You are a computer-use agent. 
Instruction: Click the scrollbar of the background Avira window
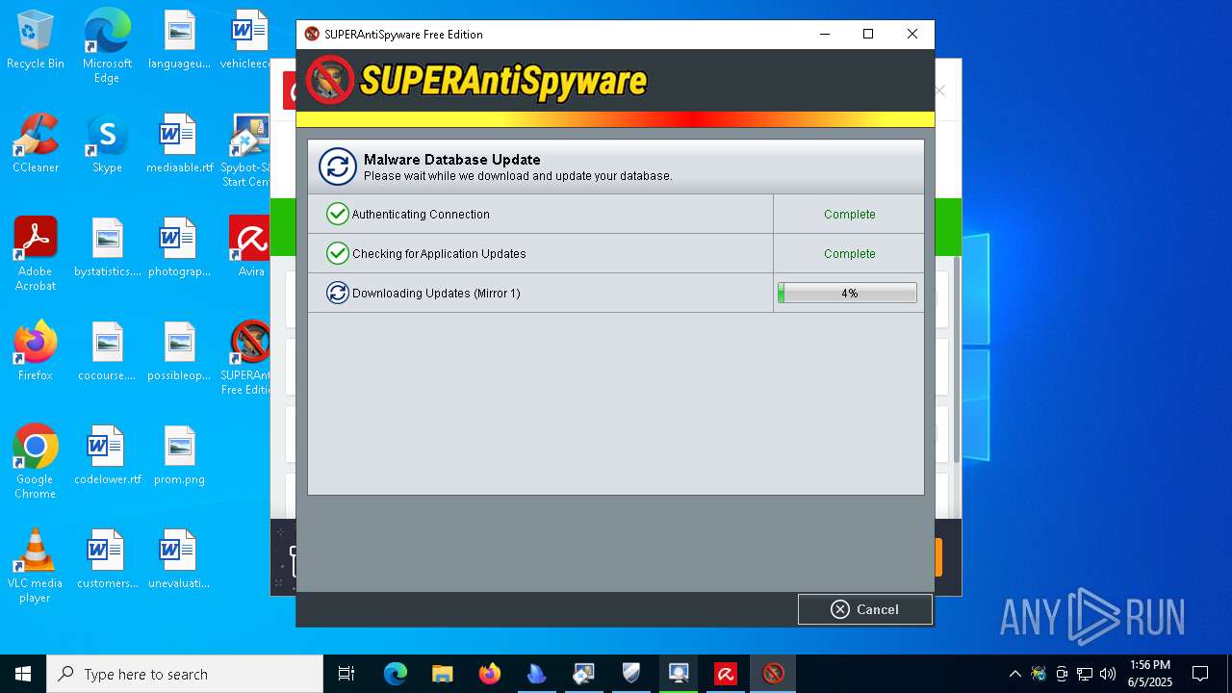pyautogui.click(x=957, y=358)
